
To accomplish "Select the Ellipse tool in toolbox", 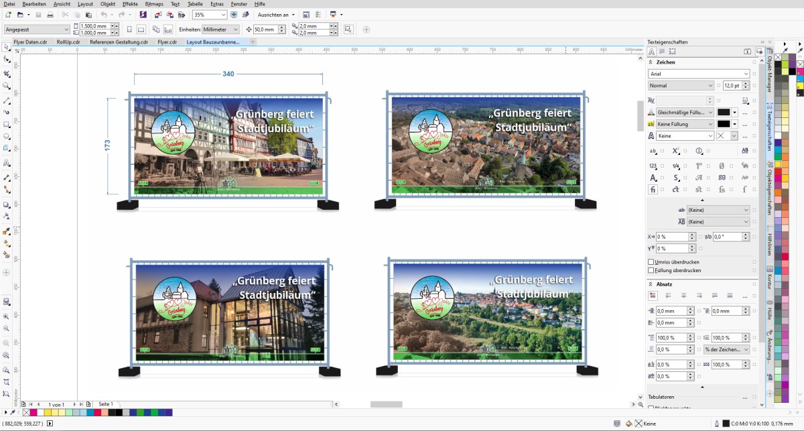I will click(7, 137).
